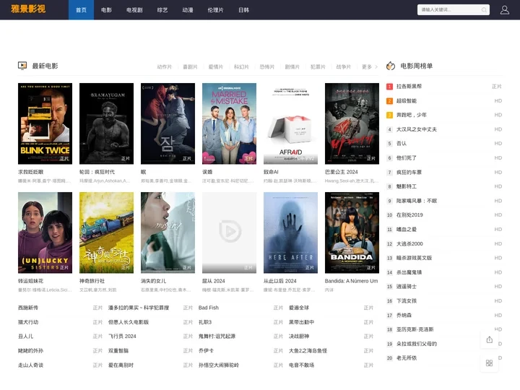Click the 最新电影 section screen icon
Screen dimensions: 520x390
[x=22, y=66]
